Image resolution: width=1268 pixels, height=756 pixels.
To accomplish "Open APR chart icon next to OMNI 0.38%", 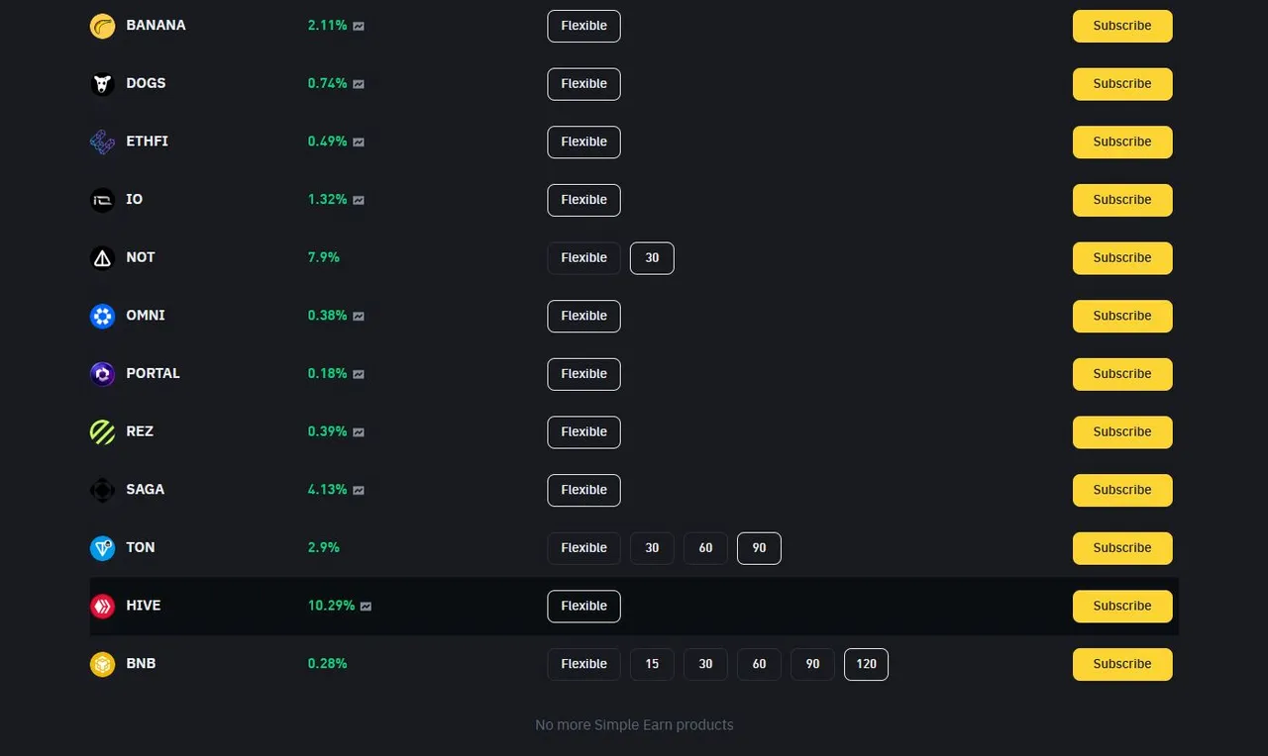I will click(359, 317).
